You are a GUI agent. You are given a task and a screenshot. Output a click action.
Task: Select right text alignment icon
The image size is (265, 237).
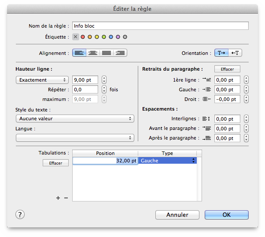pyautogui.click(x=120, y=53)
